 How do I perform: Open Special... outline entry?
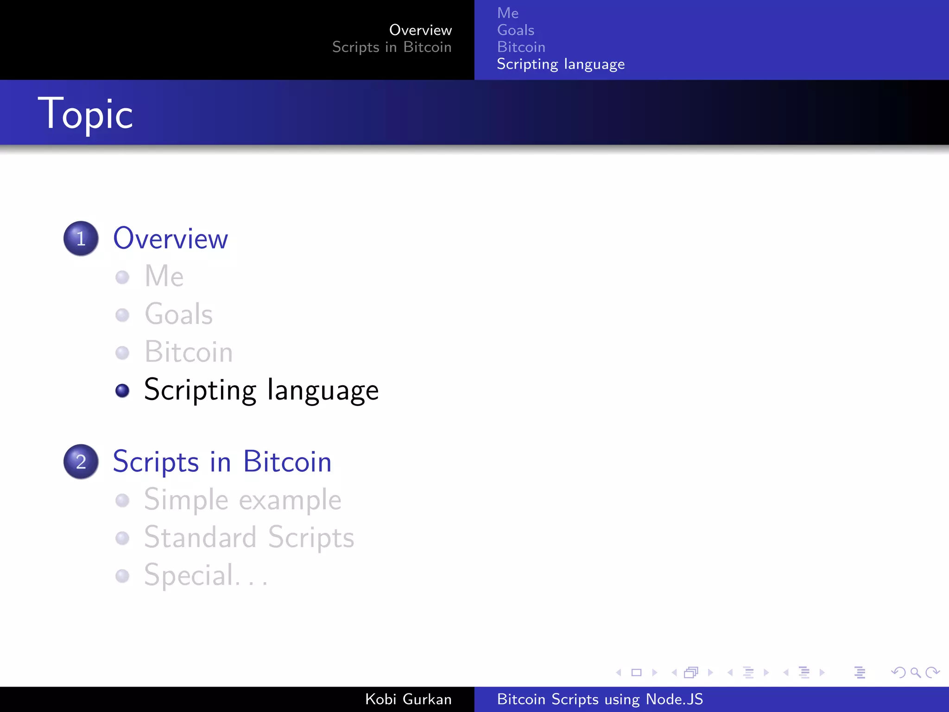point(206,576)
